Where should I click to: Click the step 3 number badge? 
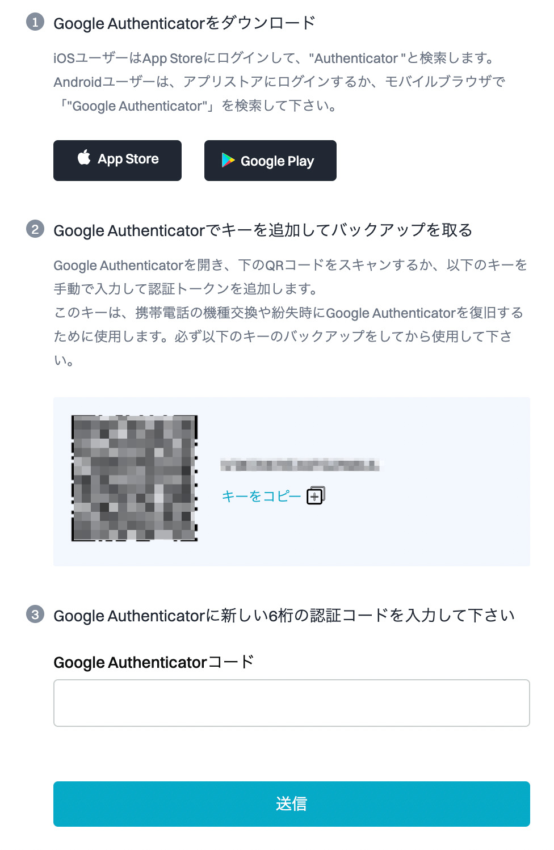coord(35,615)
